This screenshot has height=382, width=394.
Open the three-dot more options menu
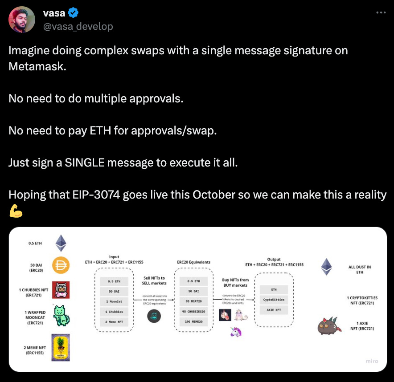point(381,12)
